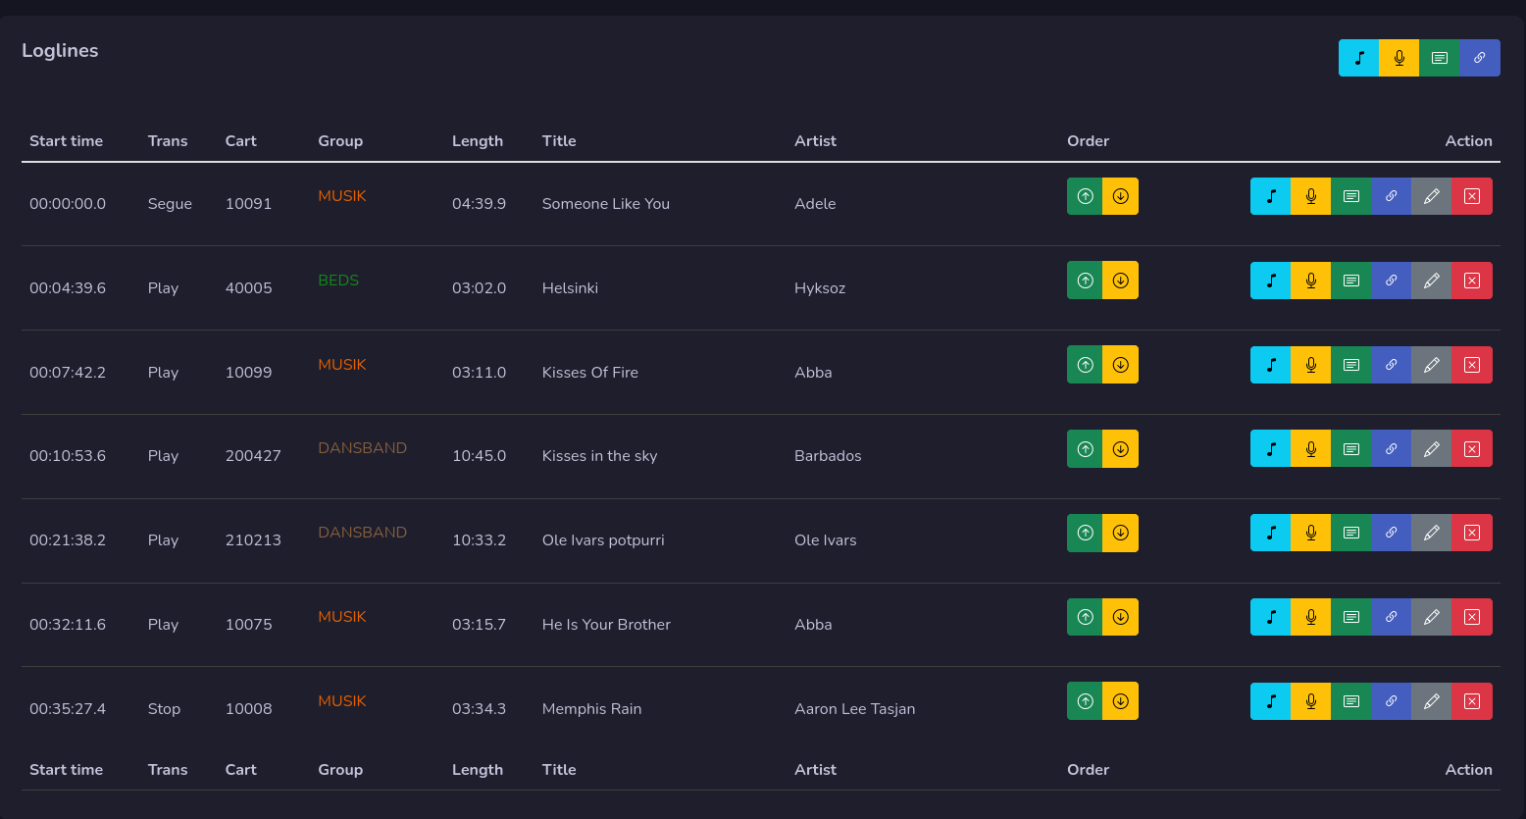Add music cart at Someone Like You row
The image size is (1526, 819).
(x=1270, y=196)
